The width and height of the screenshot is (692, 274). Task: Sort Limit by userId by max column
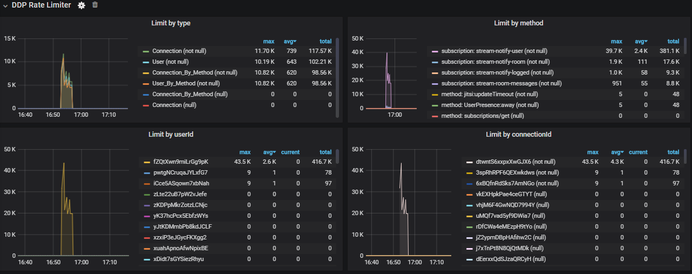(245, 152)
